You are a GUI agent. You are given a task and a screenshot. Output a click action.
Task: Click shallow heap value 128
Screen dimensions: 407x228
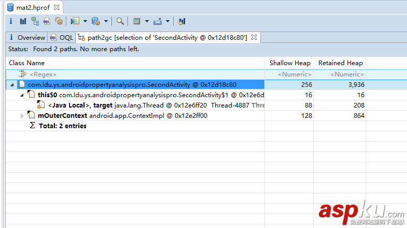(306, 116)
